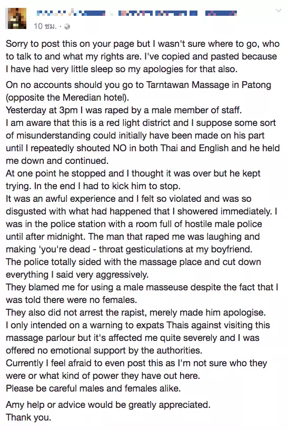
Task: Click the 'Yesterday at 3pm' sentence
Action: 124,110
